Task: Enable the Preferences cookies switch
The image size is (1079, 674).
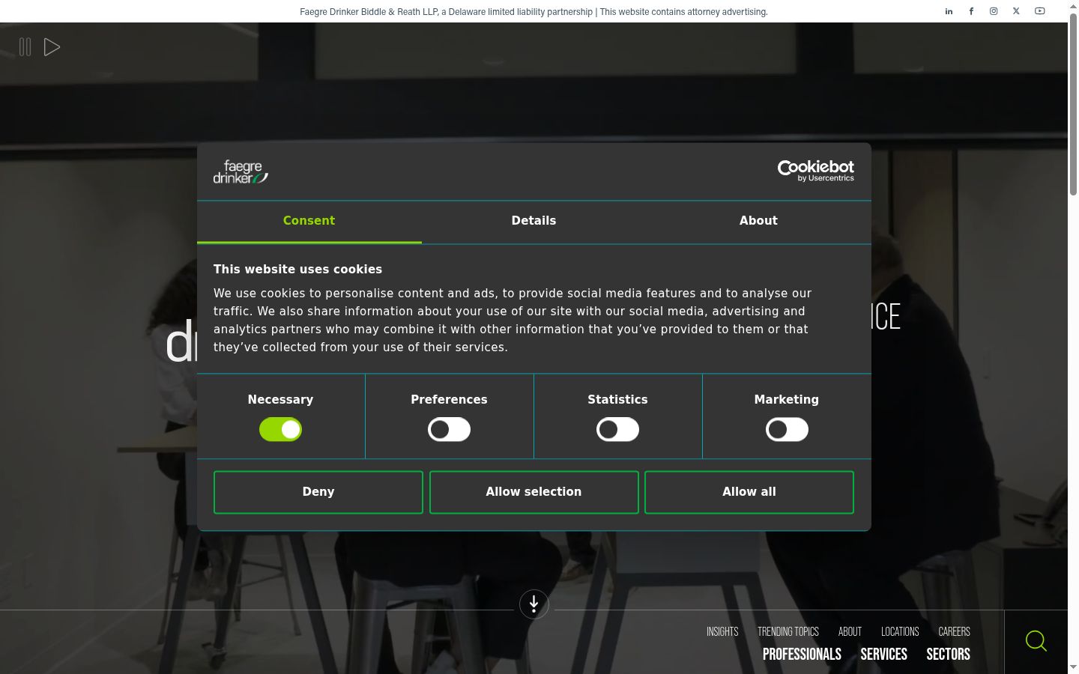Action: point(450,430)
